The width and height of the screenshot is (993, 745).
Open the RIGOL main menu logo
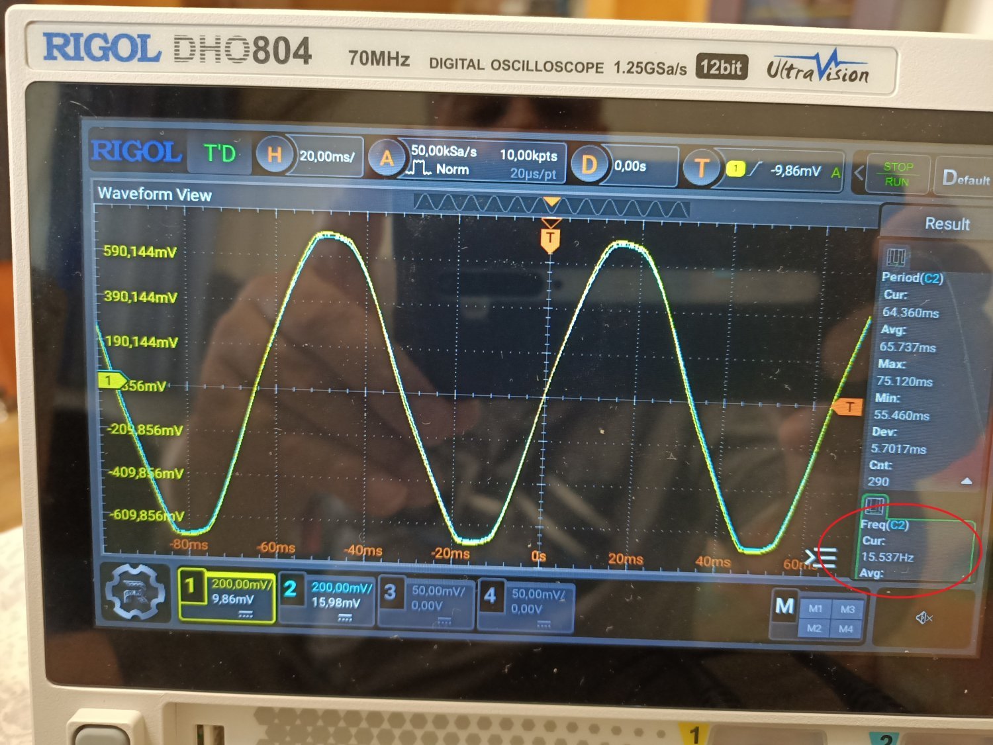click(x=136, y=152)
